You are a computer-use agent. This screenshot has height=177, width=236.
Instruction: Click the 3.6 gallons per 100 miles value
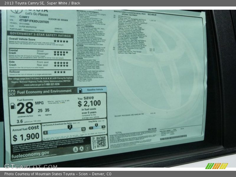coord(20,121)
